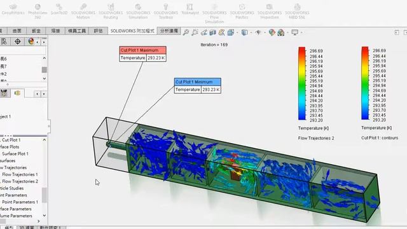
Task: Open the DisplayManager color ball tab
Action: click(31, 41)
